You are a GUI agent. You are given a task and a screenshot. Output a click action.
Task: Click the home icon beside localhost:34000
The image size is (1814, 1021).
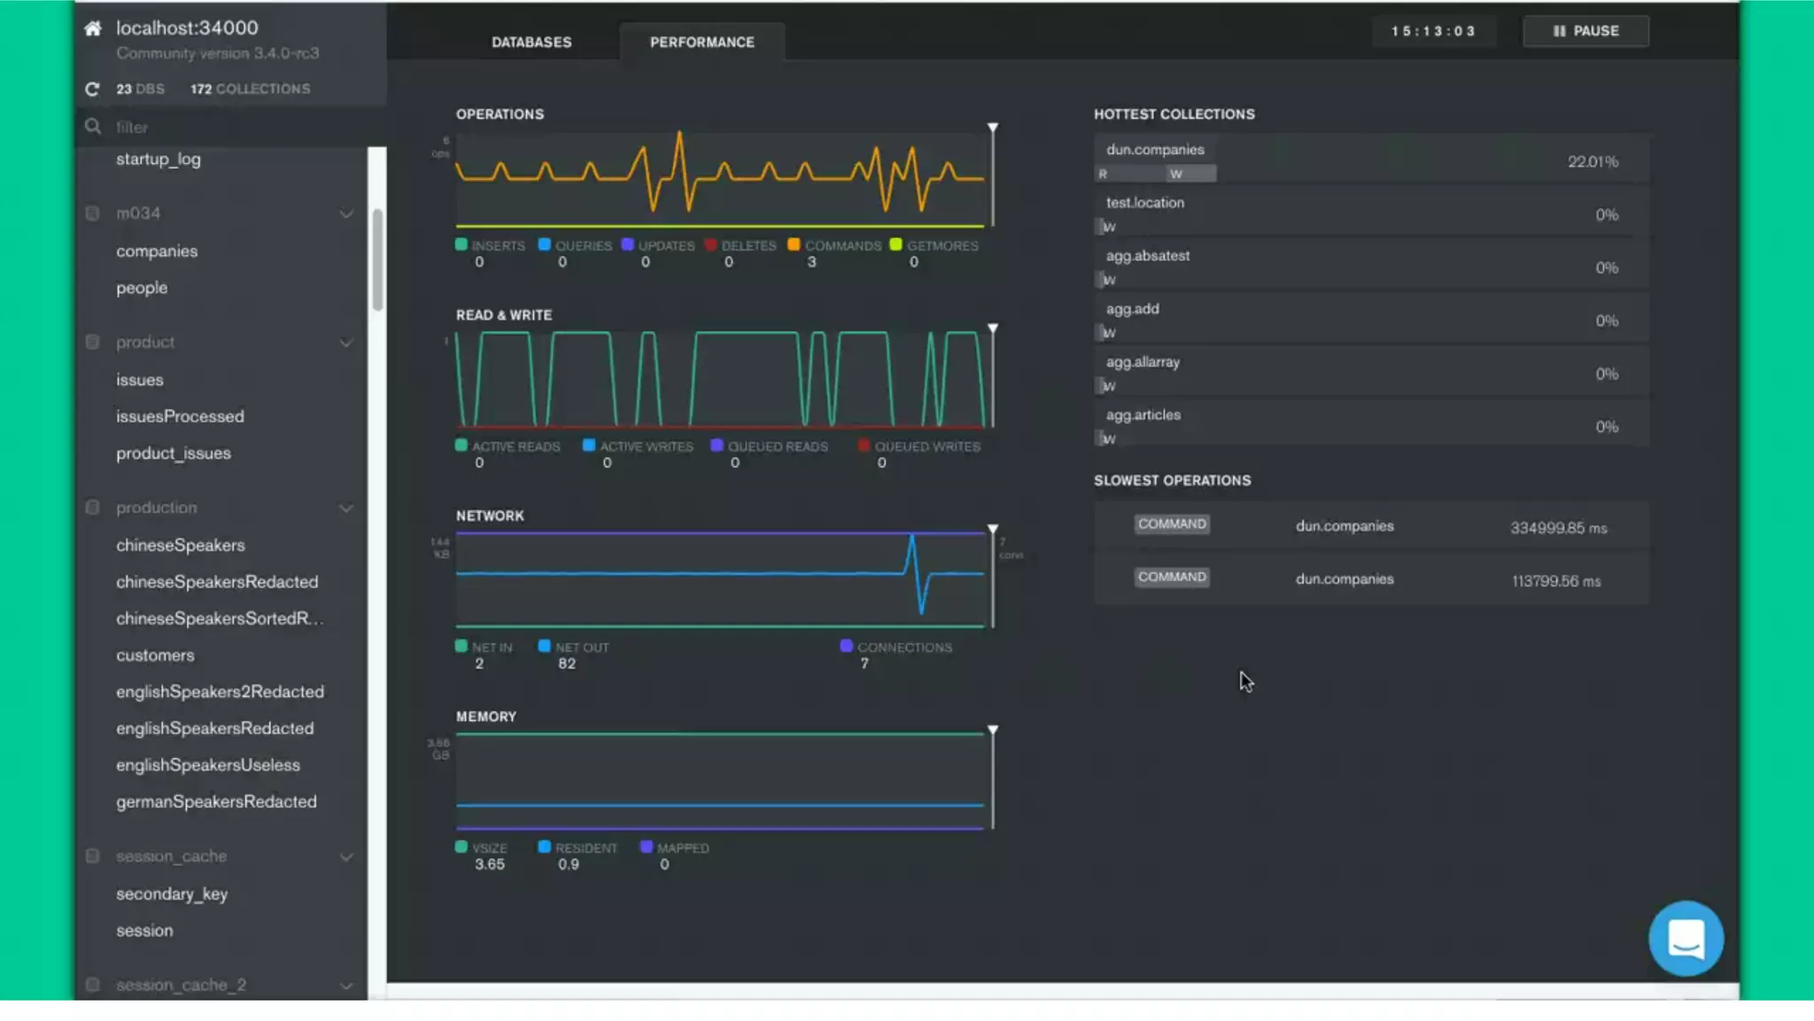tap(92, 28)
